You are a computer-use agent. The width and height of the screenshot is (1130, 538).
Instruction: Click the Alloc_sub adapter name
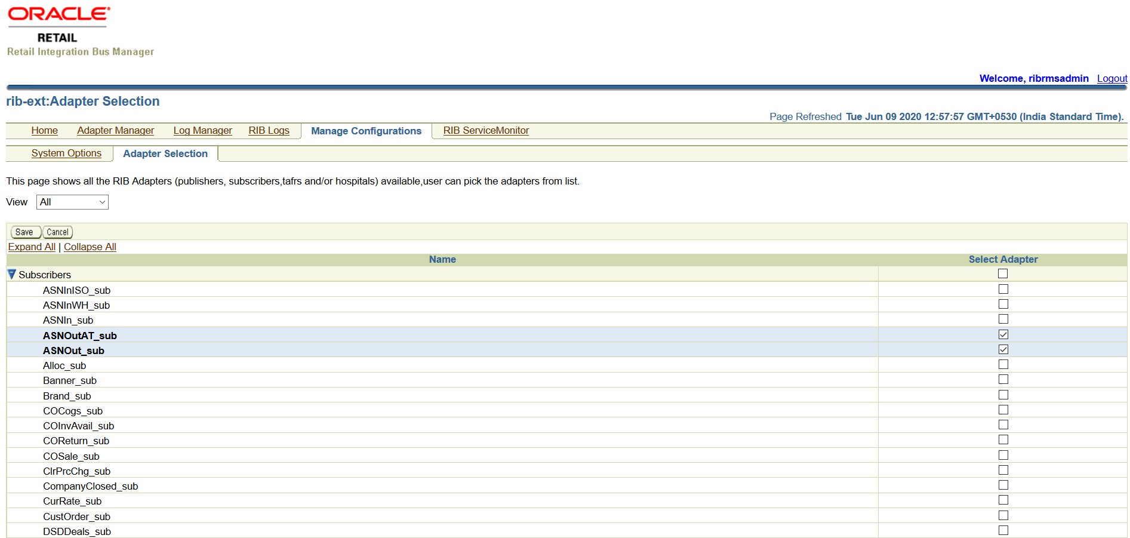pyautogui.click(x=64, y=365)
